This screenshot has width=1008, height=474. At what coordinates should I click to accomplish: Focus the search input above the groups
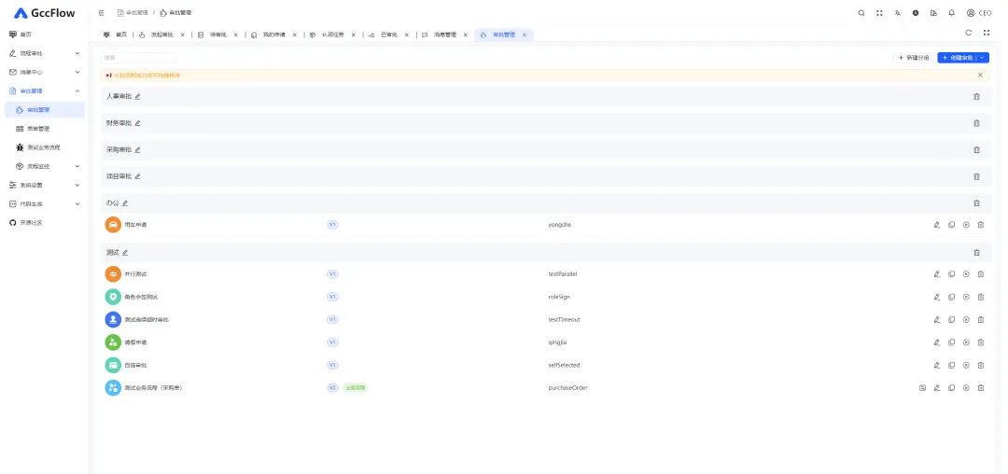click(138, 58)
